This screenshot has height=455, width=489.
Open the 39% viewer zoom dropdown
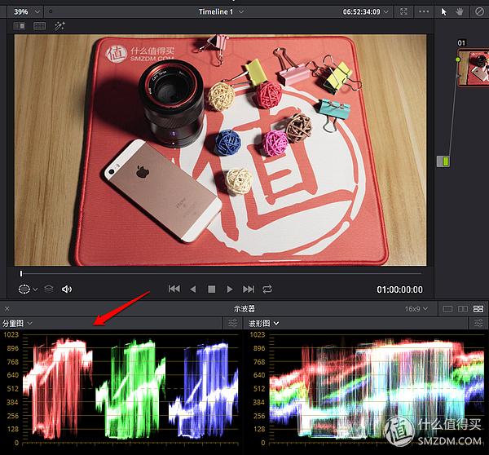click(x=27, y=12)
